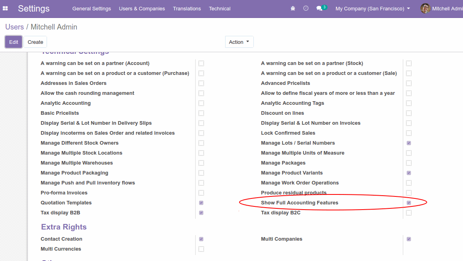
Task: Check A warning on a partner (Account) checkbox
Action: [201, 63]
